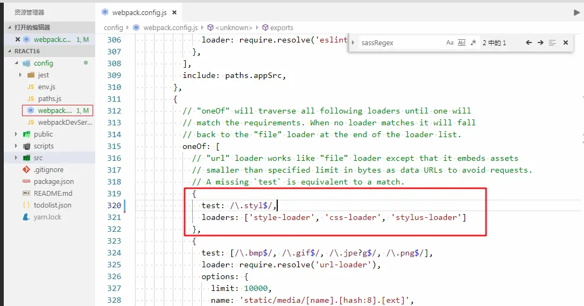Screen dimensions: 584x306
Task: Click the jest folder icon
Action: click(x=31, y=75)
